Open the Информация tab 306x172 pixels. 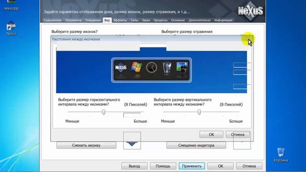tap(223, 20)
